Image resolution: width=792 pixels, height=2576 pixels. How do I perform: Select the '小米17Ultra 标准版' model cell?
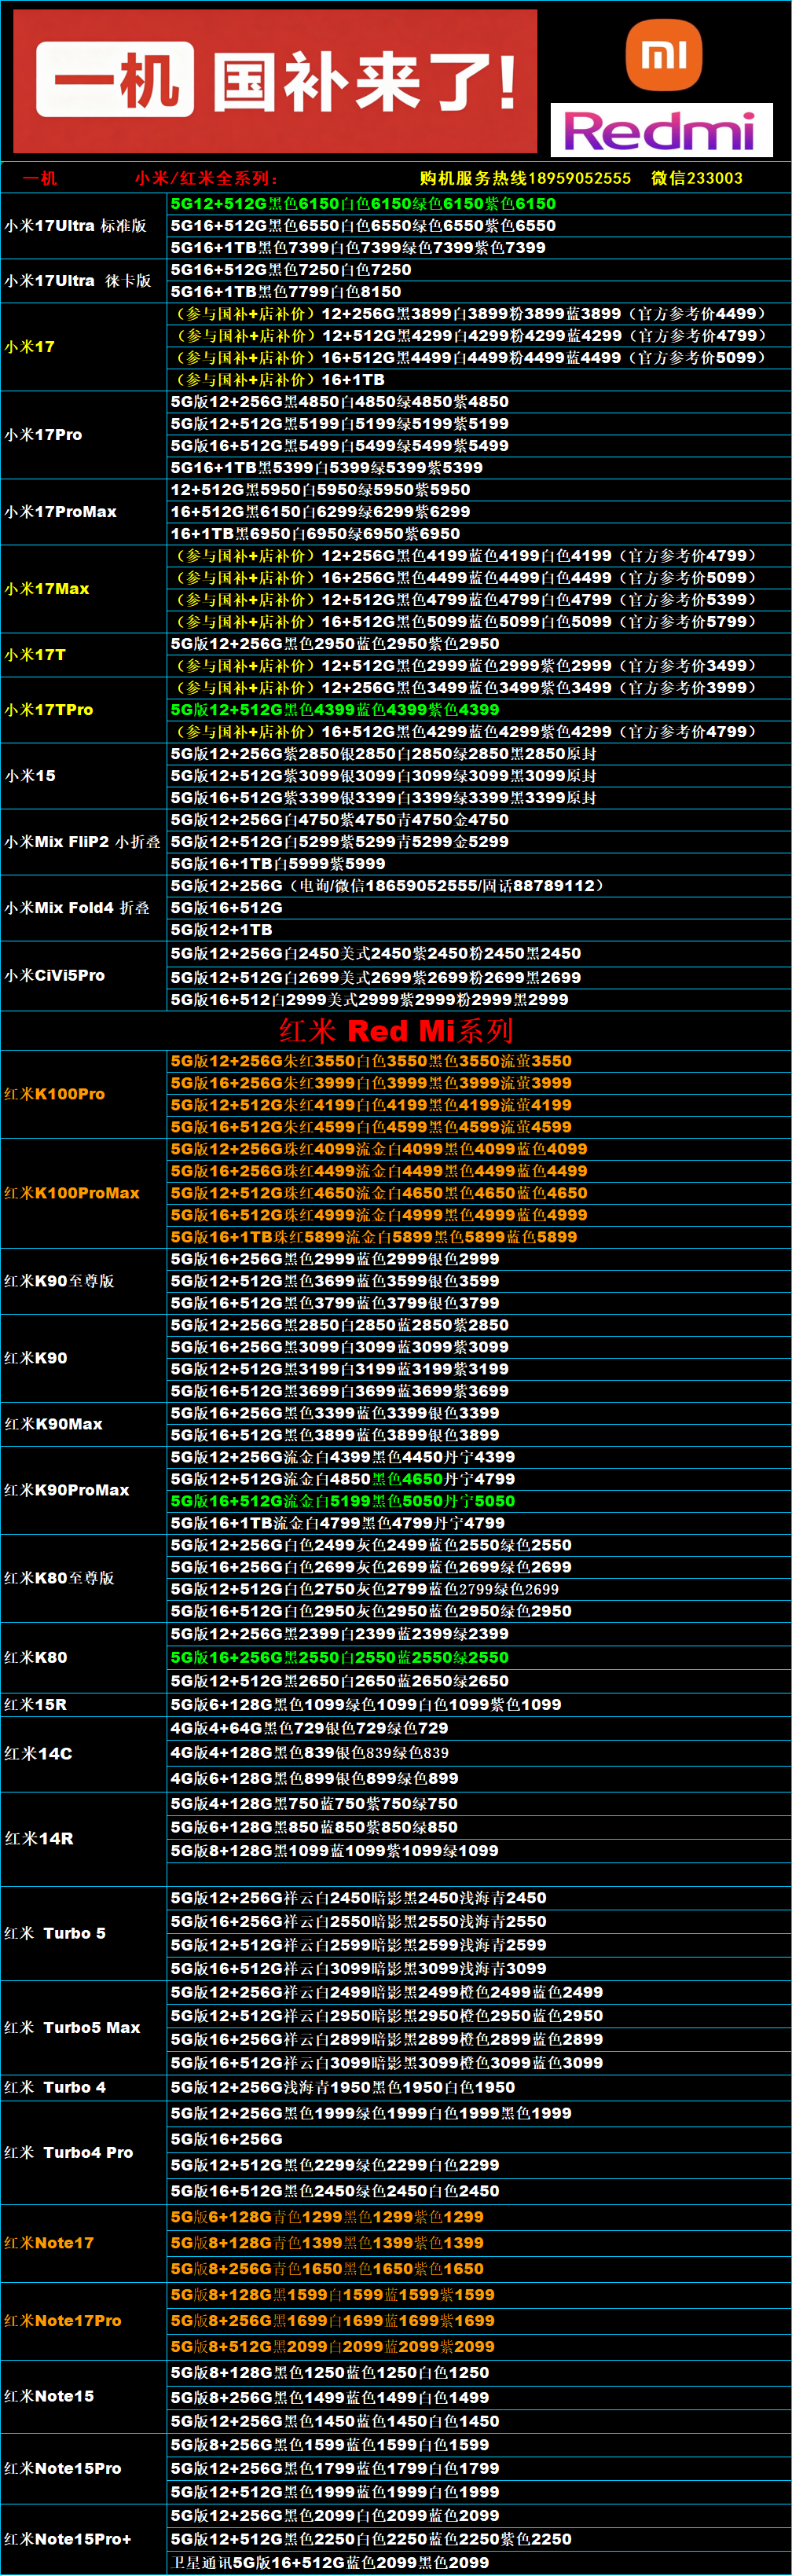point(84,226)
